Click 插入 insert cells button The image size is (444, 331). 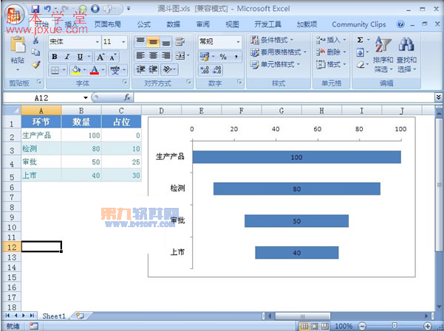331,40
